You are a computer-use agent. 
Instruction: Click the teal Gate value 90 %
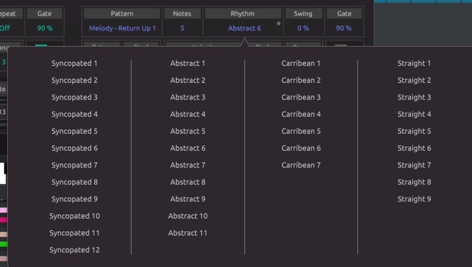pos(45,29)
